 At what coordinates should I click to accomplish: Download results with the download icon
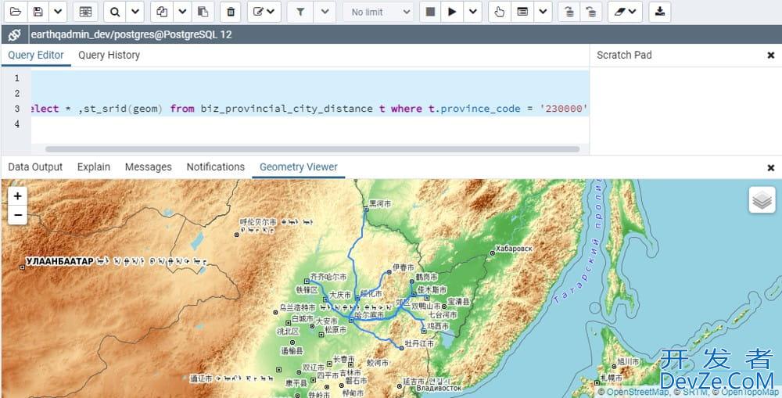coord(660,12)
